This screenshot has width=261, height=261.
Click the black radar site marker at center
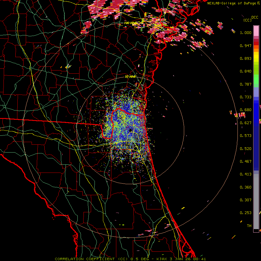pos(130,130)
